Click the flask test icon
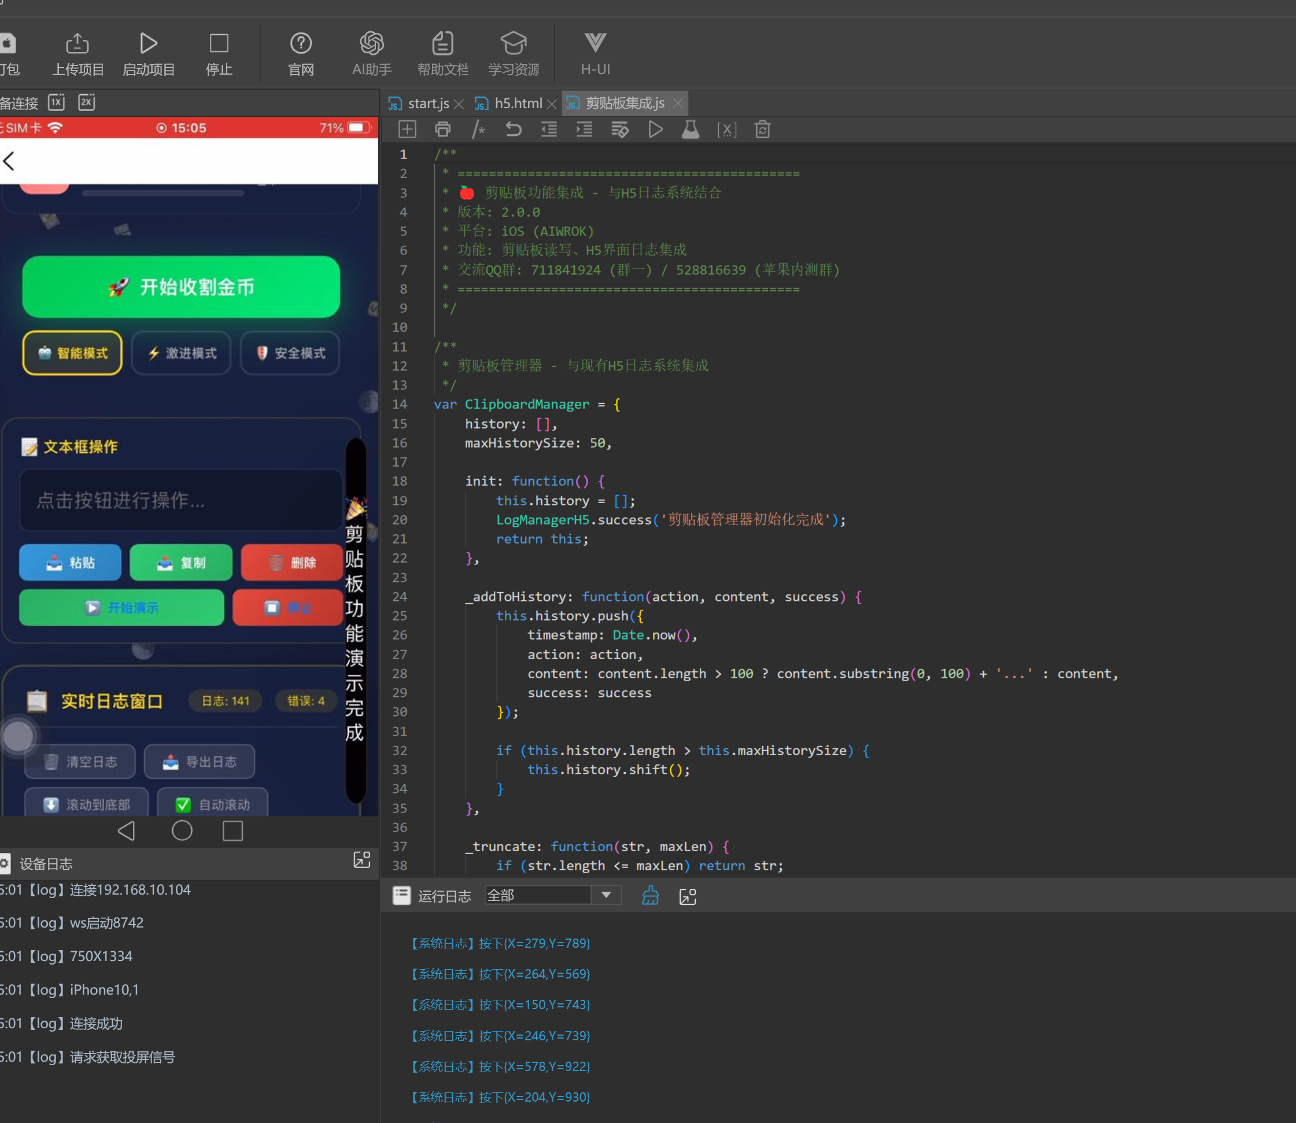Image resolution: width=1296 pixels, height=1123 pixels. [691, 129]
